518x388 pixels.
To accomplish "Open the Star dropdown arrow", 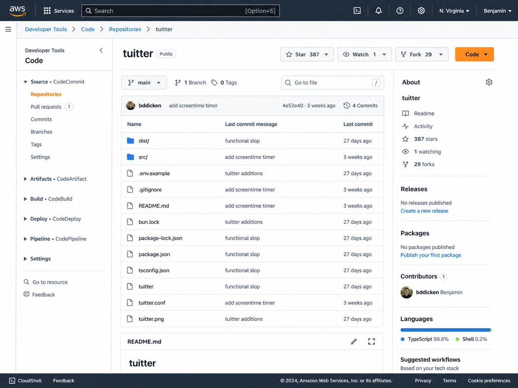I will [326, 54].
